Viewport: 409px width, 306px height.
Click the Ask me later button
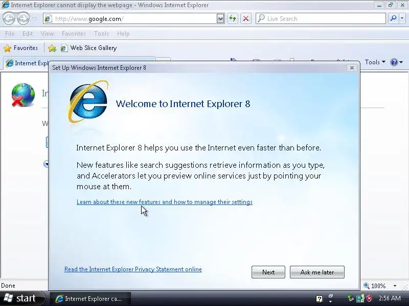317,272
